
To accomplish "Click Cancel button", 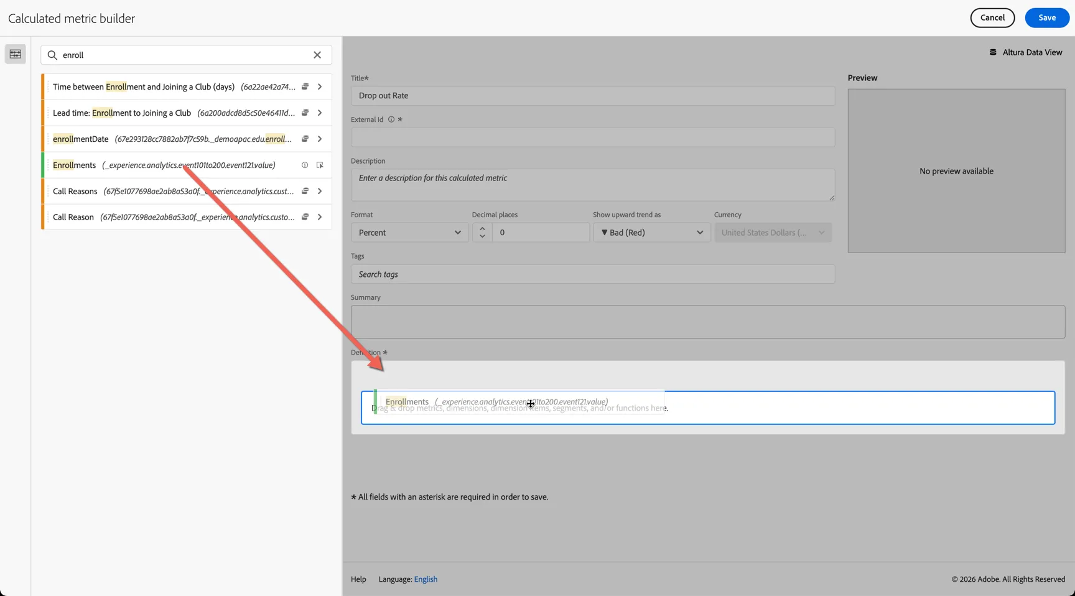I will 992,17.
